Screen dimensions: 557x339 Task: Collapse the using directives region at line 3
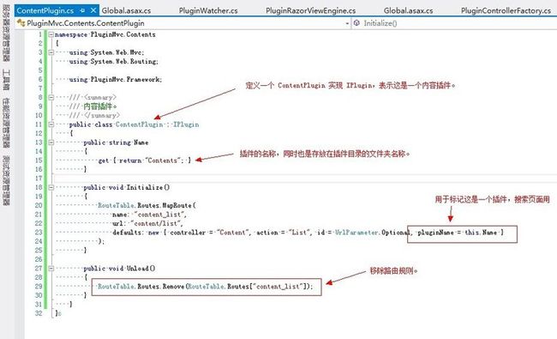point(51,52)
